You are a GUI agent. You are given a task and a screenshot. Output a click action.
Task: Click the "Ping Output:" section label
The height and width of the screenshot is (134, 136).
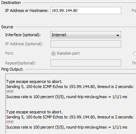(12, 70)
